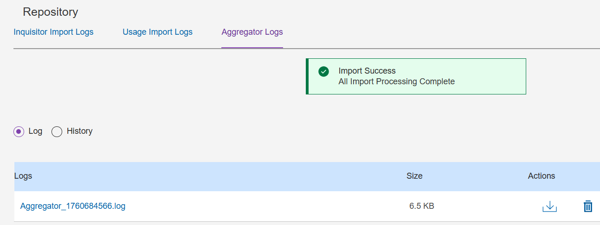
Task: Download the Aggregator_1760684566.log file
Action: [x=549, y=206]
